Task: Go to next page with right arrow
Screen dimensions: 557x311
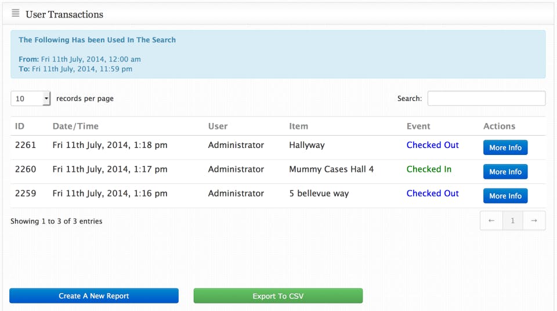Action: click(x=534, y=220)
